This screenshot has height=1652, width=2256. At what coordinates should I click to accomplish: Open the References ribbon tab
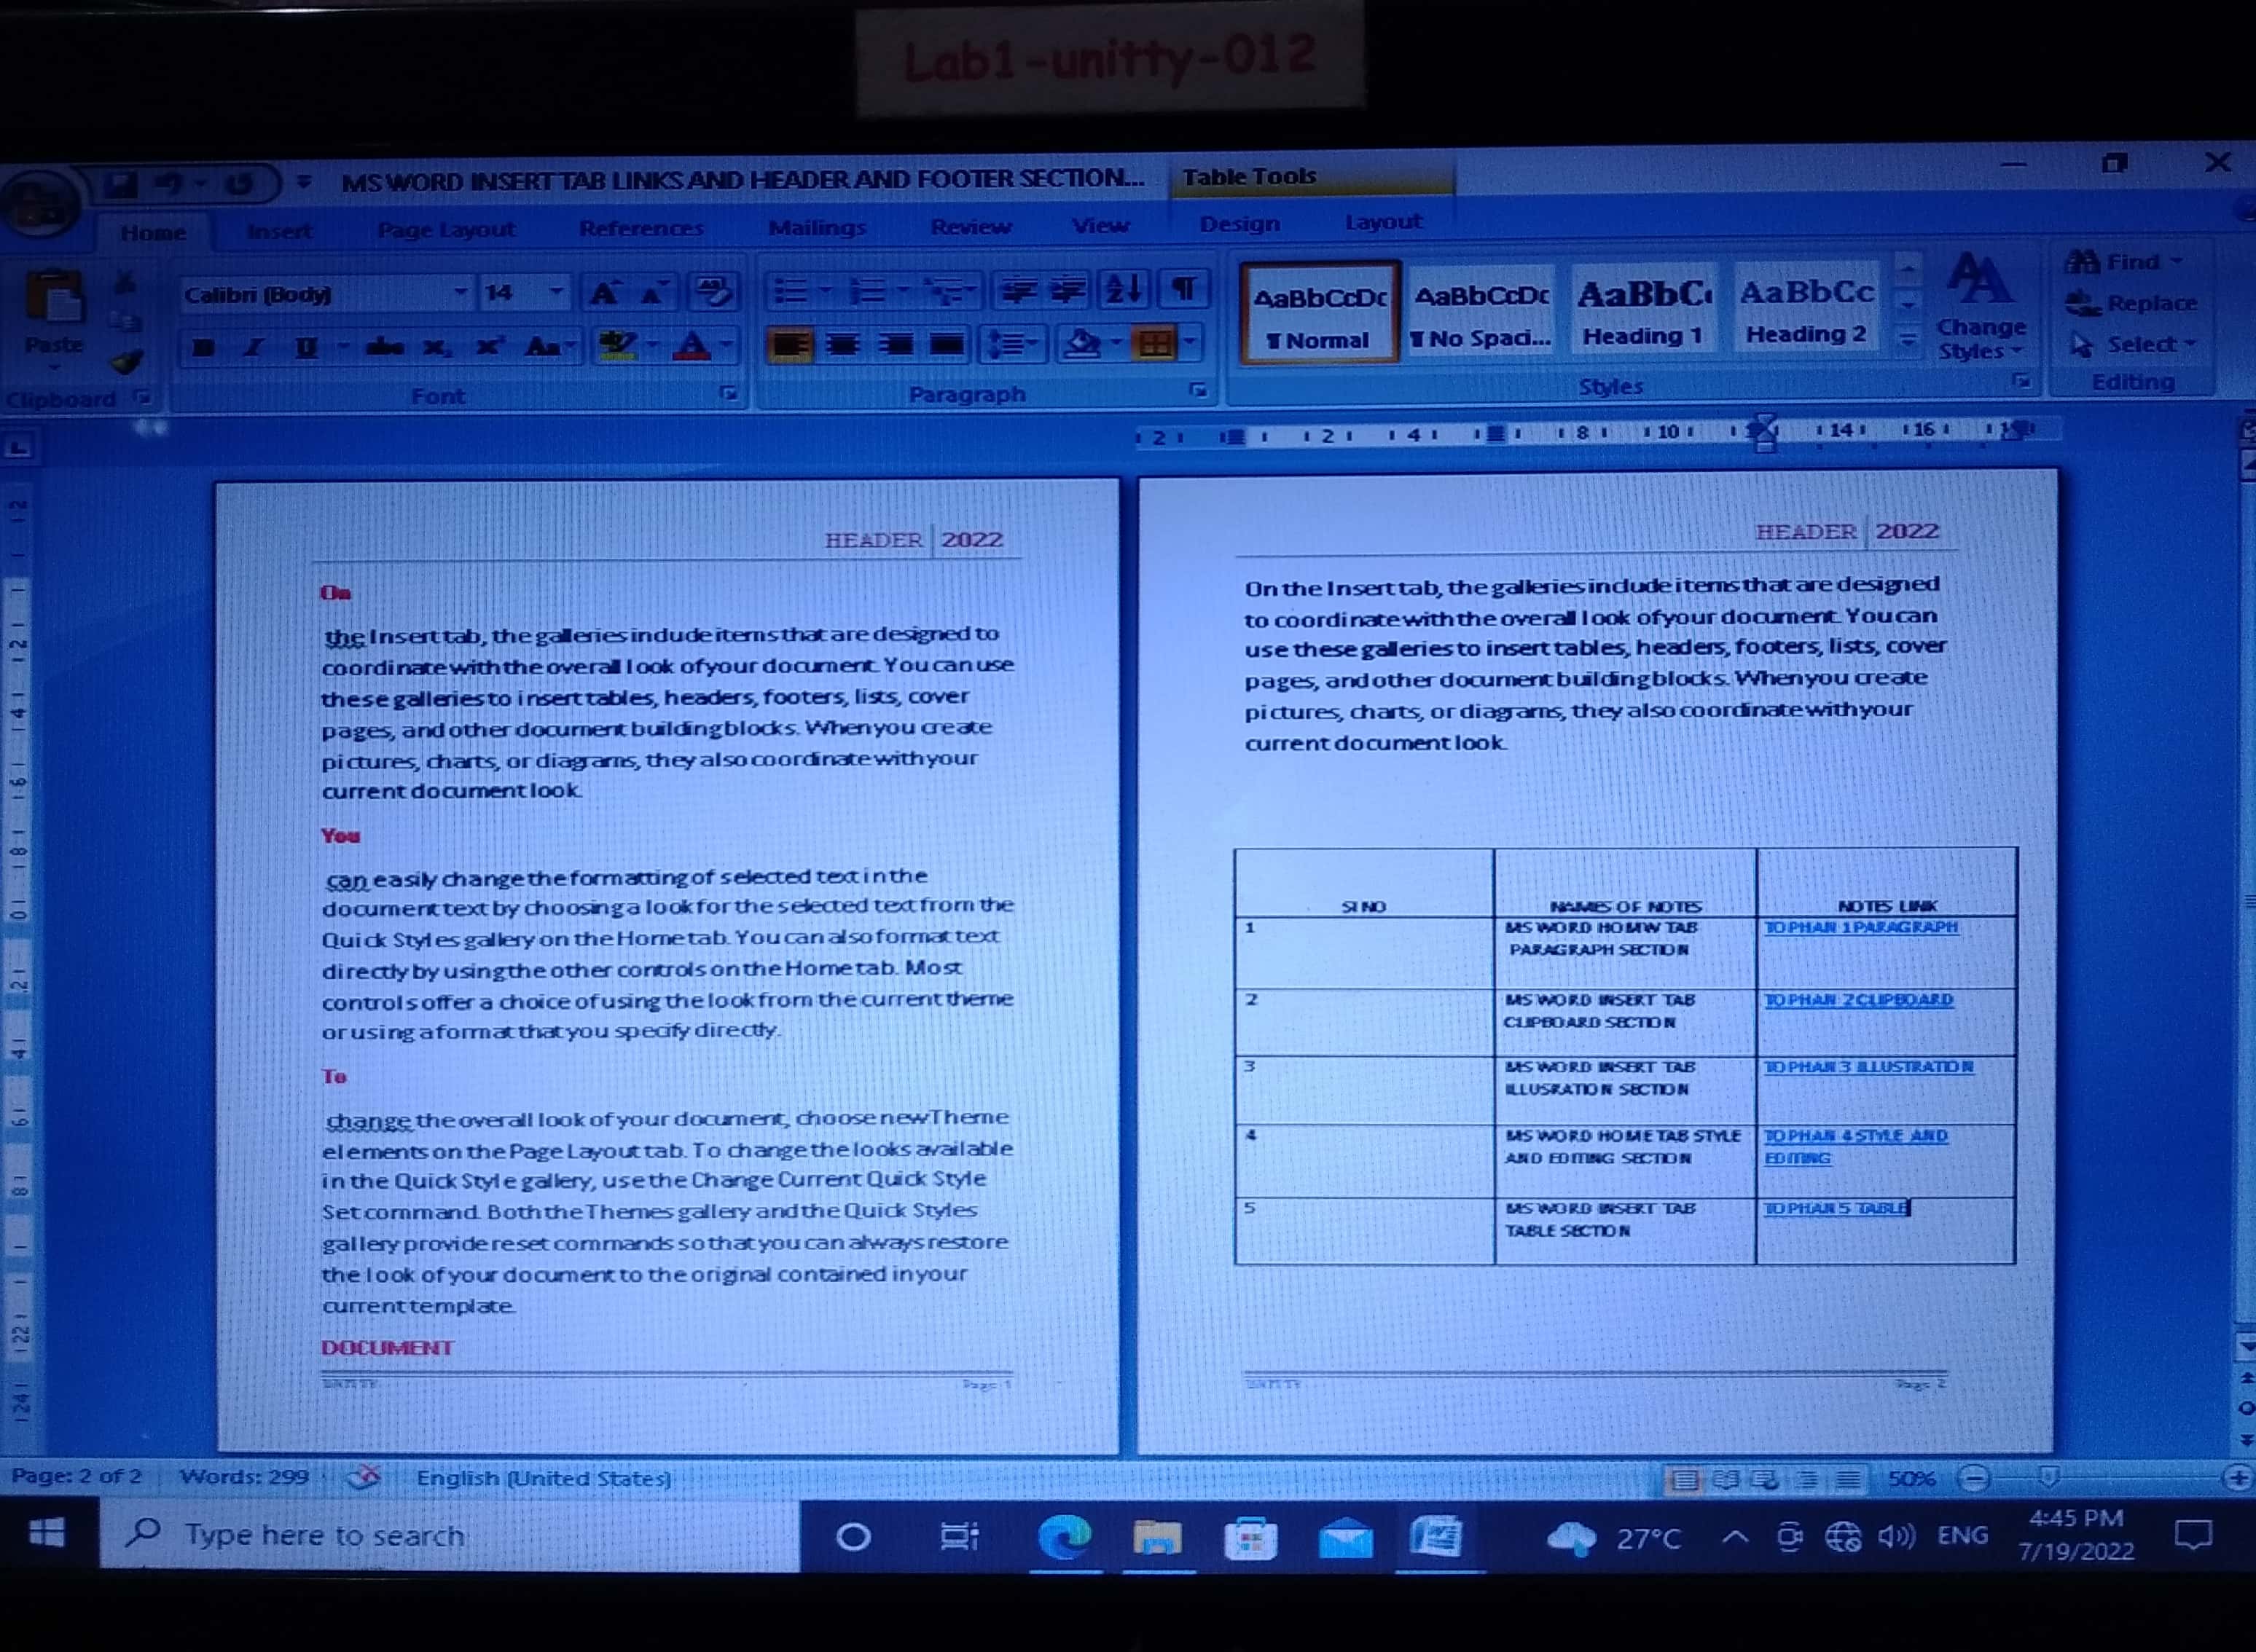tap(641, 229)
